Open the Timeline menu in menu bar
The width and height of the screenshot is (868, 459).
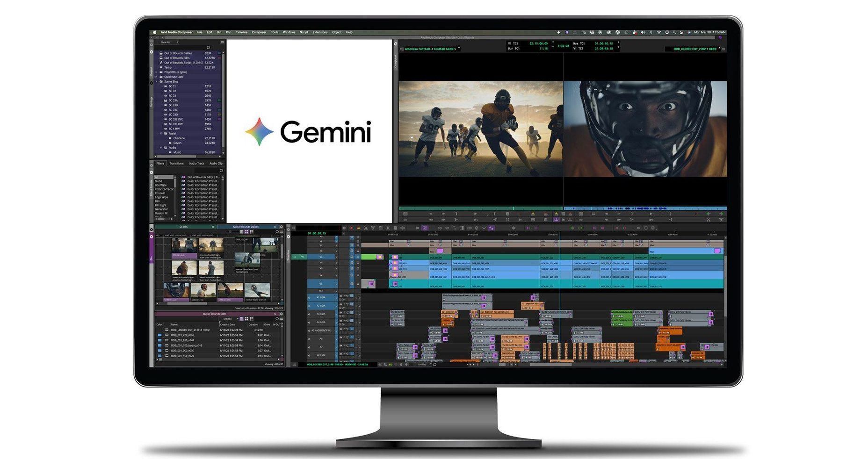pos(241,32)
